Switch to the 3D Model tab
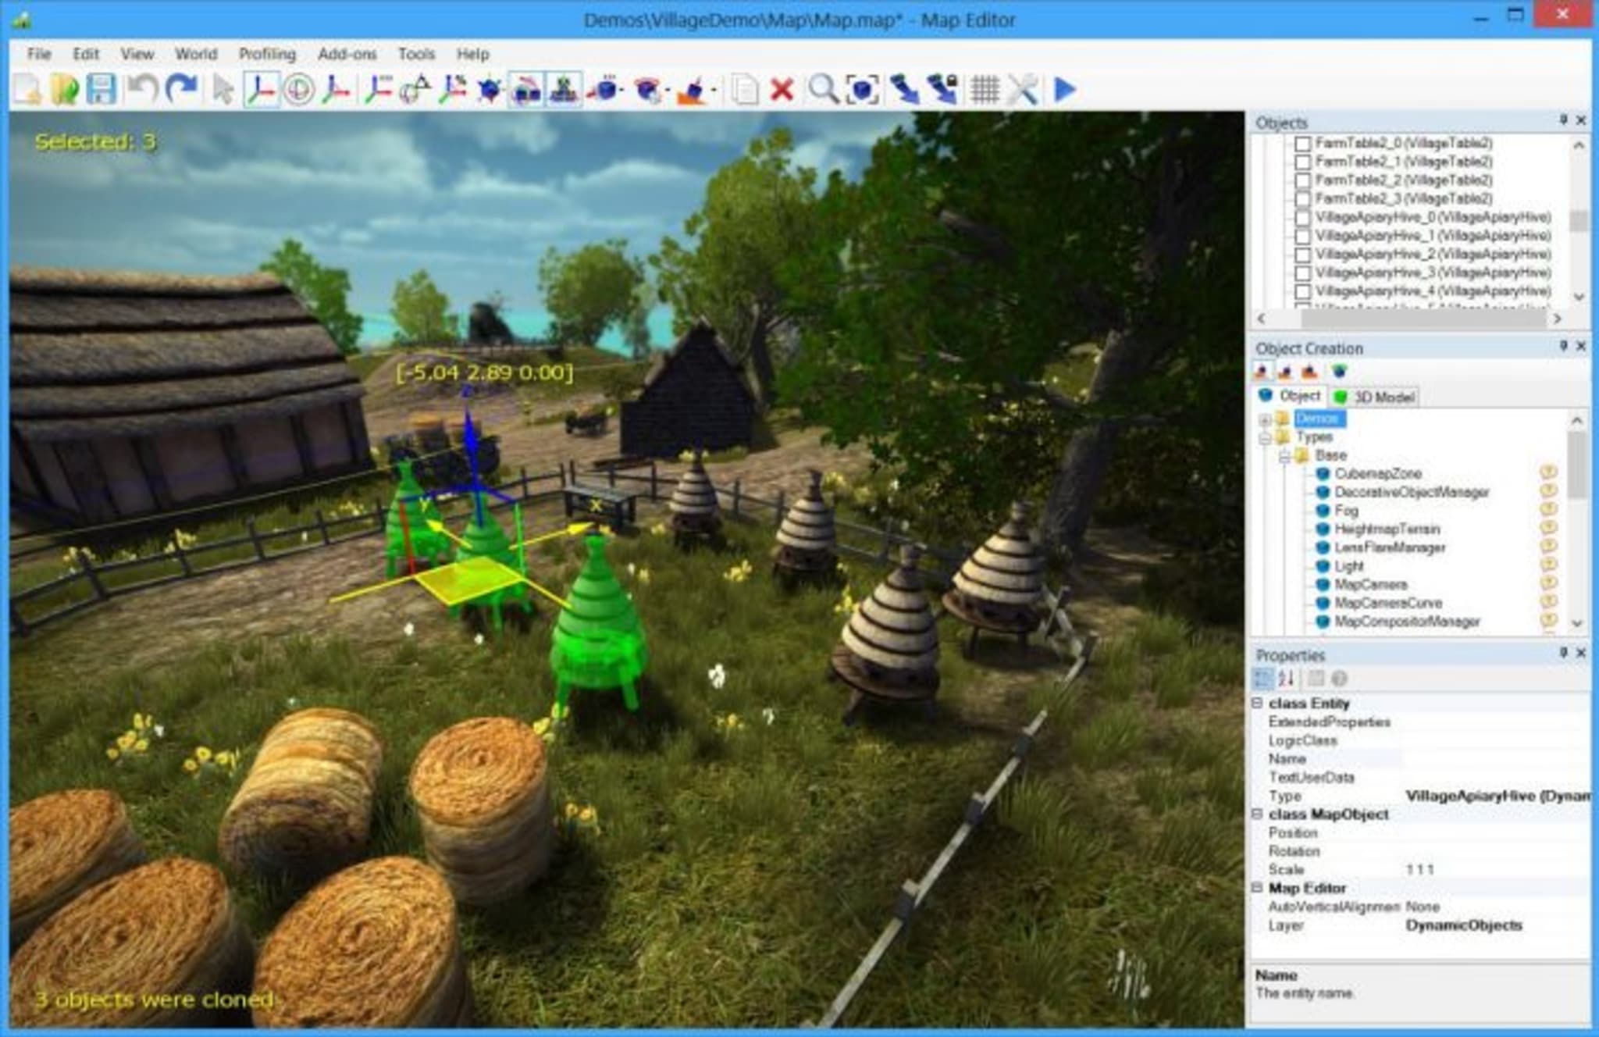Viewport: 1599px width, 1037px height. (x=1375, y=397)
